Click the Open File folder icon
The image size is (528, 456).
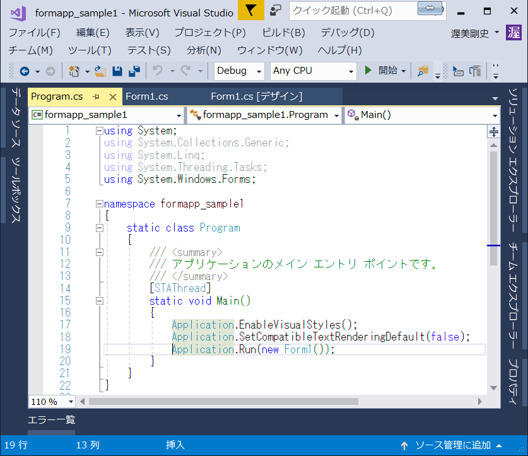[x=100, y=71]
